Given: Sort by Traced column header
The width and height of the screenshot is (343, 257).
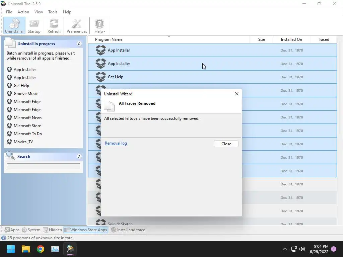Looking at the screenshot, I should 323,39.
